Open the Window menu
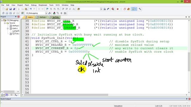This screenshot has width=191, height=107. (65, 5)
